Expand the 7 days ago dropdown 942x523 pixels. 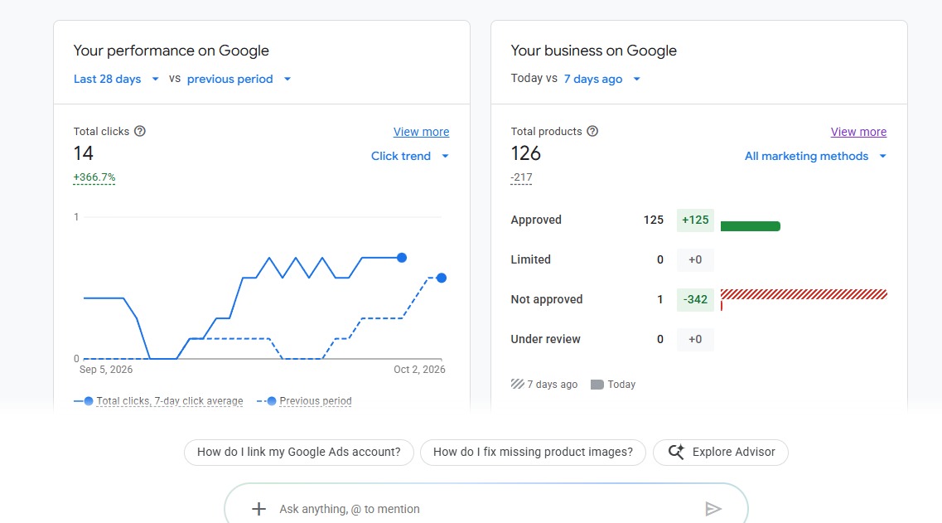(602, 79)
